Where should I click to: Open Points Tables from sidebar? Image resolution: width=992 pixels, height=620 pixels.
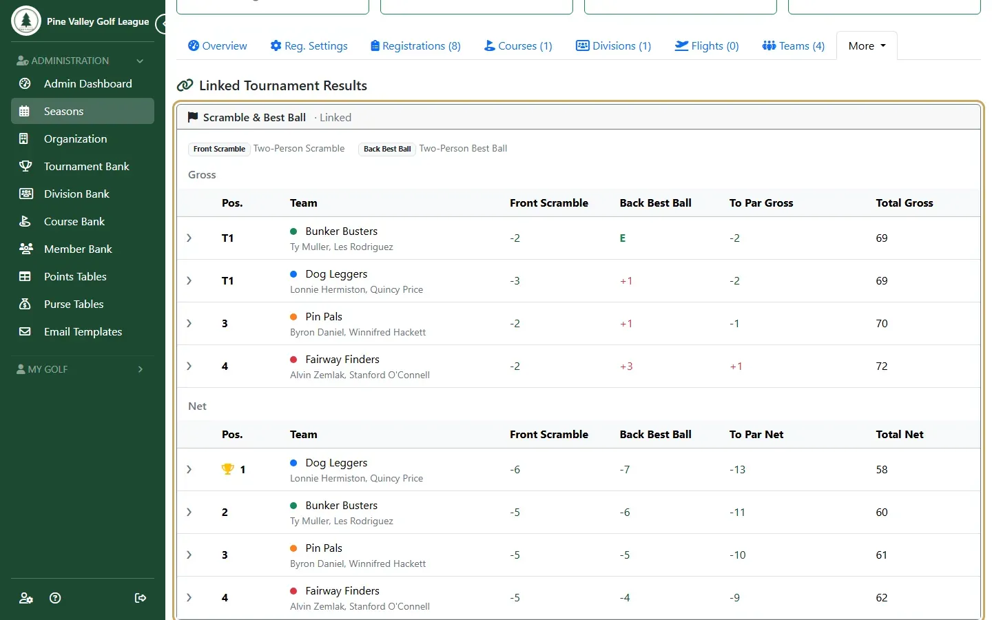(83, 276)
